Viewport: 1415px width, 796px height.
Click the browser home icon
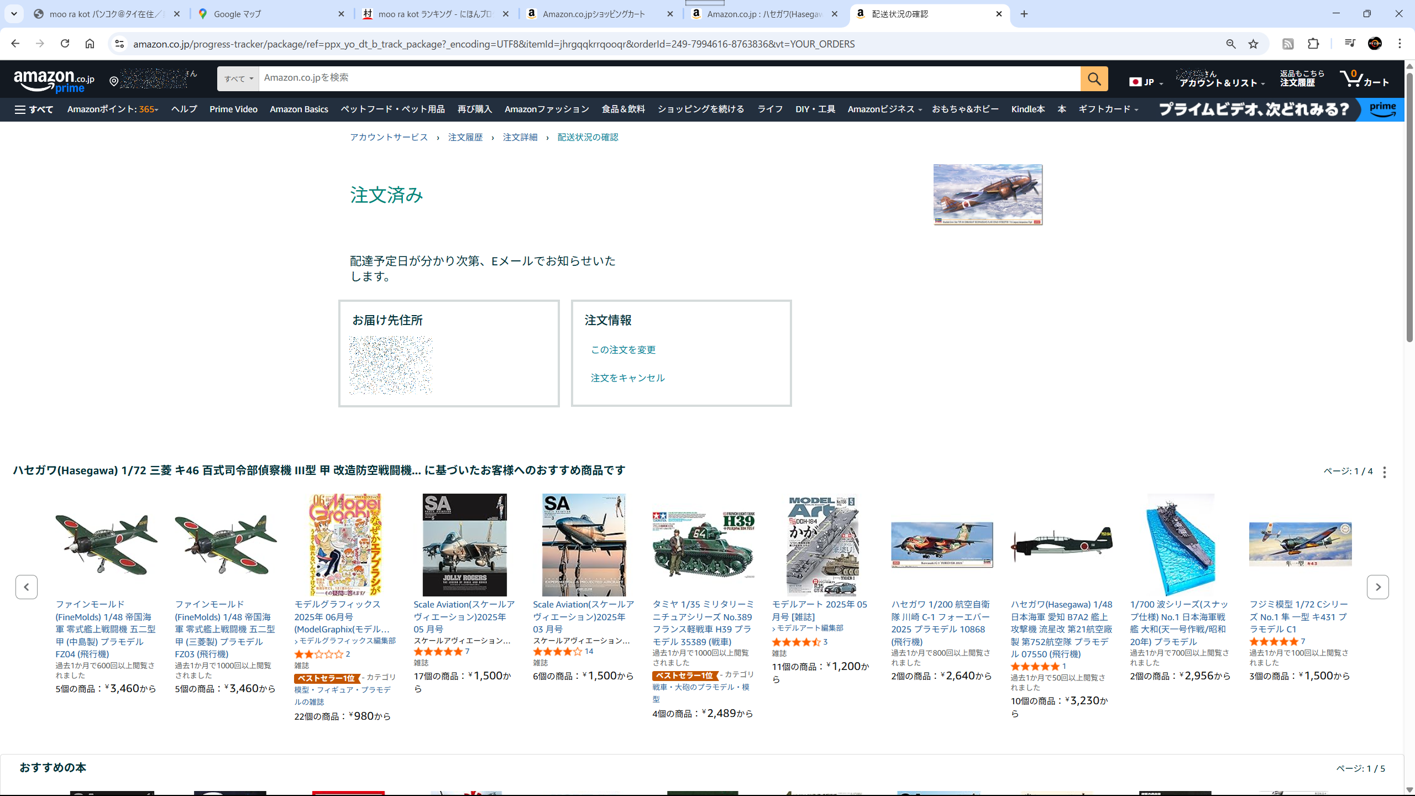tap(90, 44)
